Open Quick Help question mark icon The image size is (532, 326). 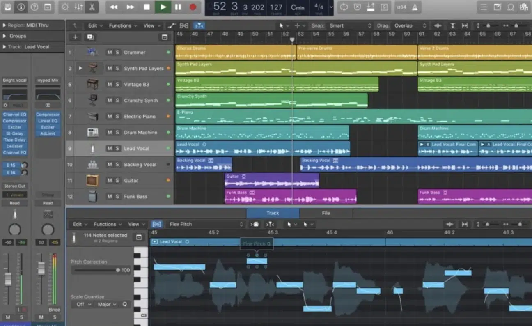click(x=34, y=7)
